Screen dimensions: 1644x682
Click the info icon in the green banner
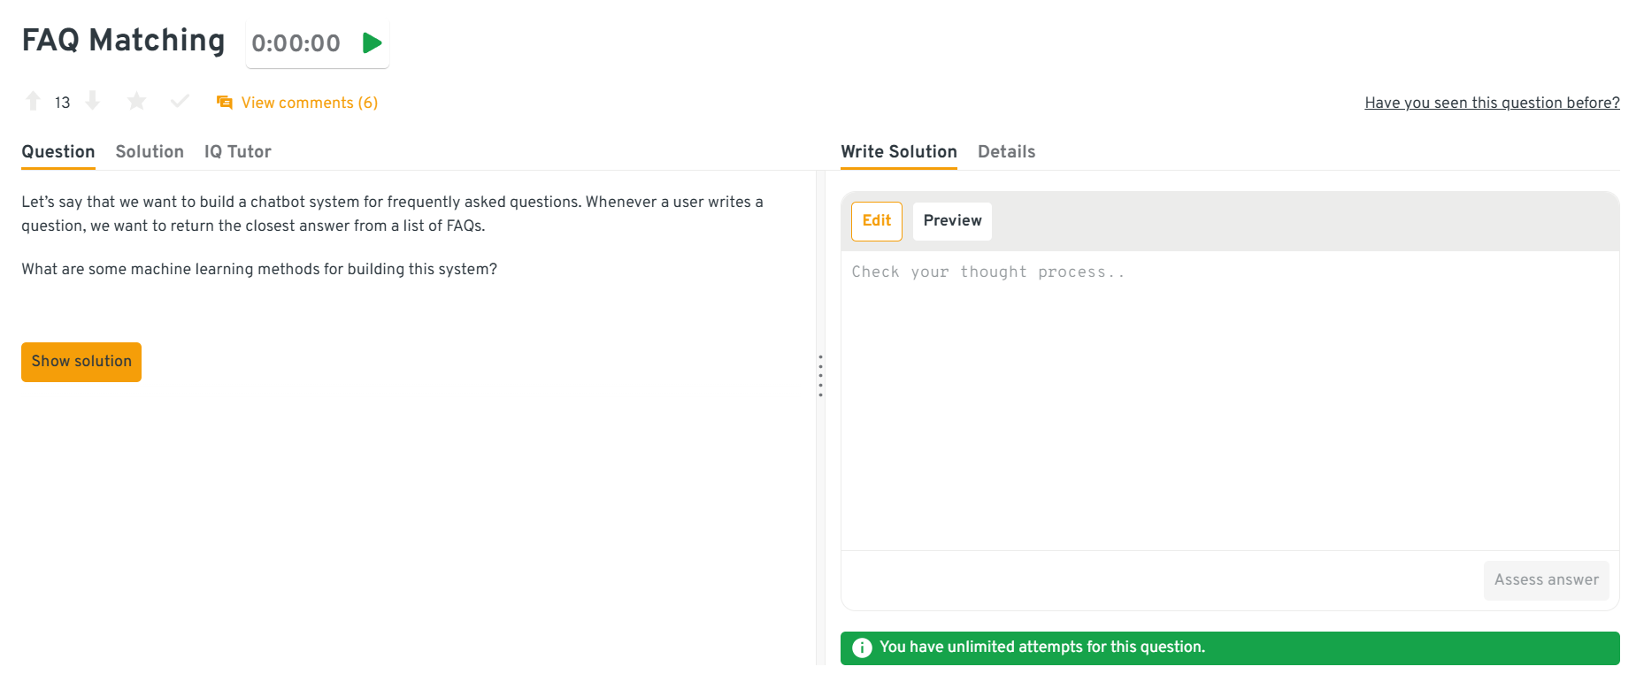tap(862, 648)
